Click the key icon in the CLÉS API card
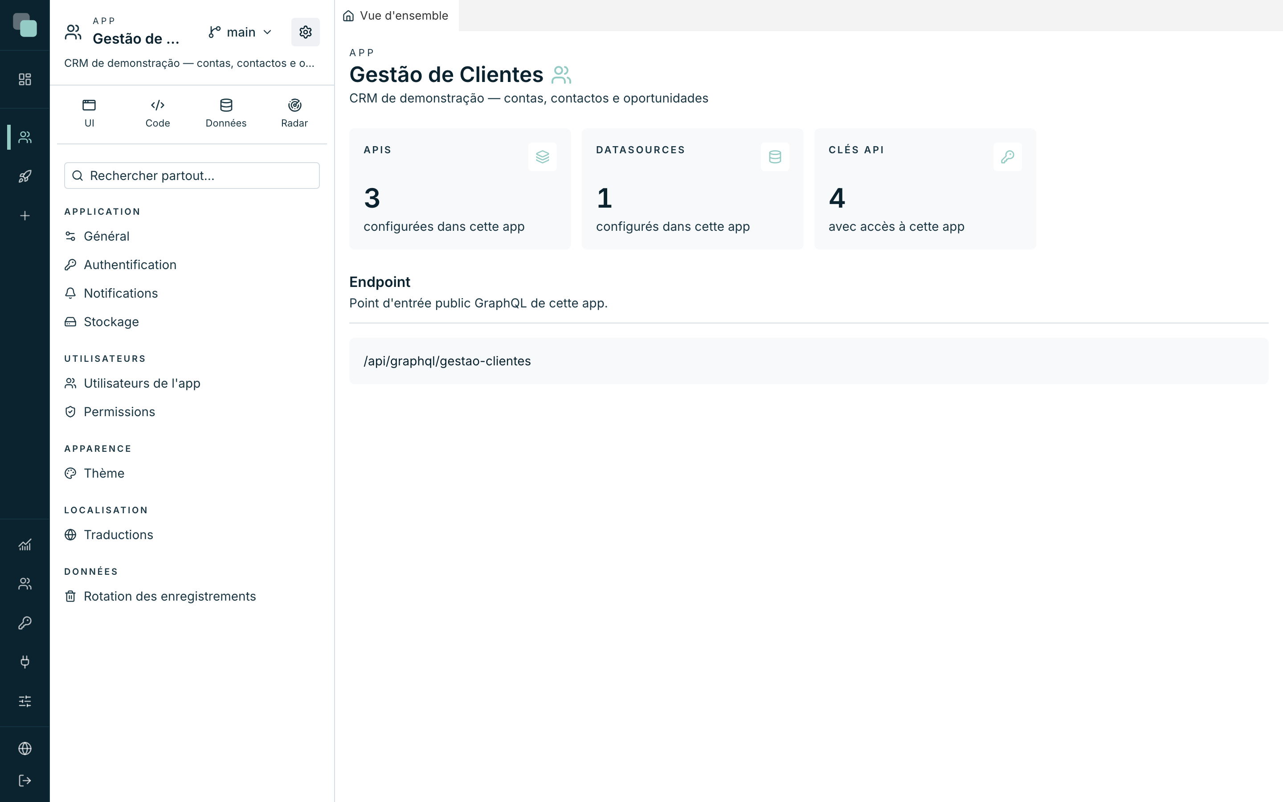The image size is (1283, 802). click(1007, 157)
